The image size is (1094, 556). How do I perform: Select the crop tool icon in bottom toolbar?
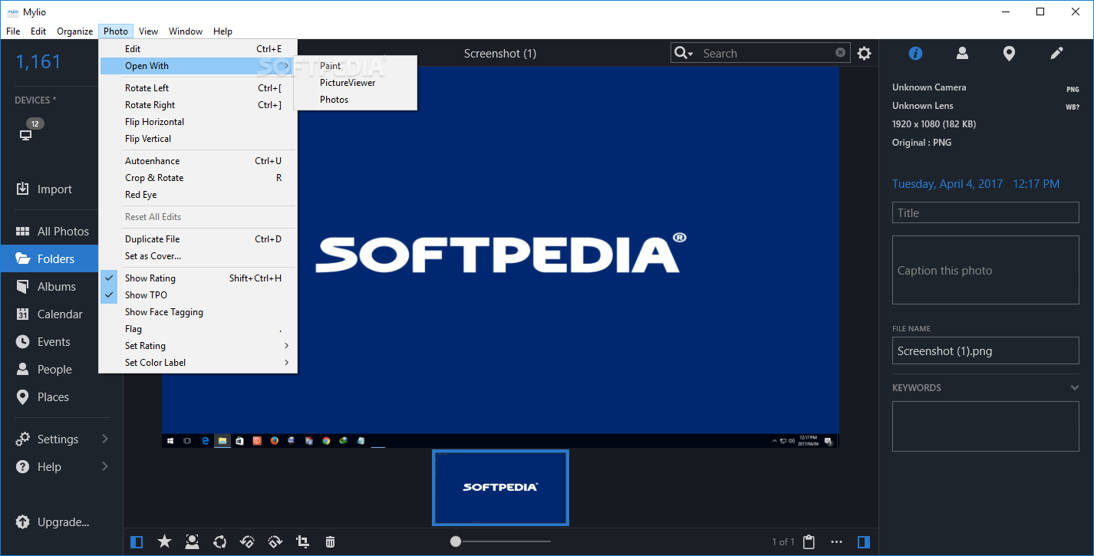[x=302, y=542]
